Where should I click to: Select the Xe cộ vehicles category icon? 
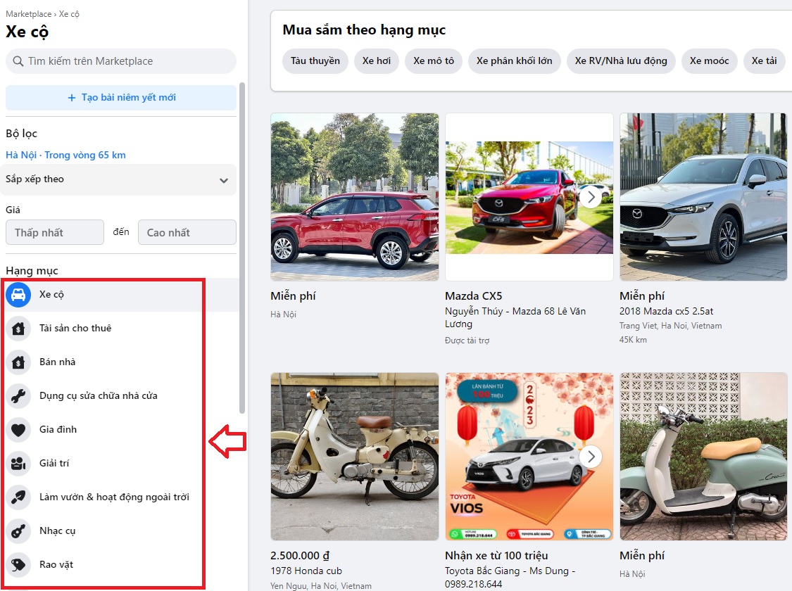[19, 294]
